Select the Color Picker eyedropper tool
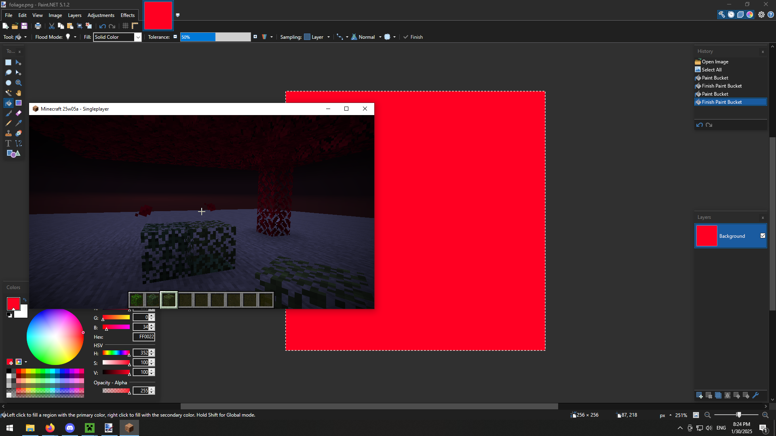 (x=19, y=123)
